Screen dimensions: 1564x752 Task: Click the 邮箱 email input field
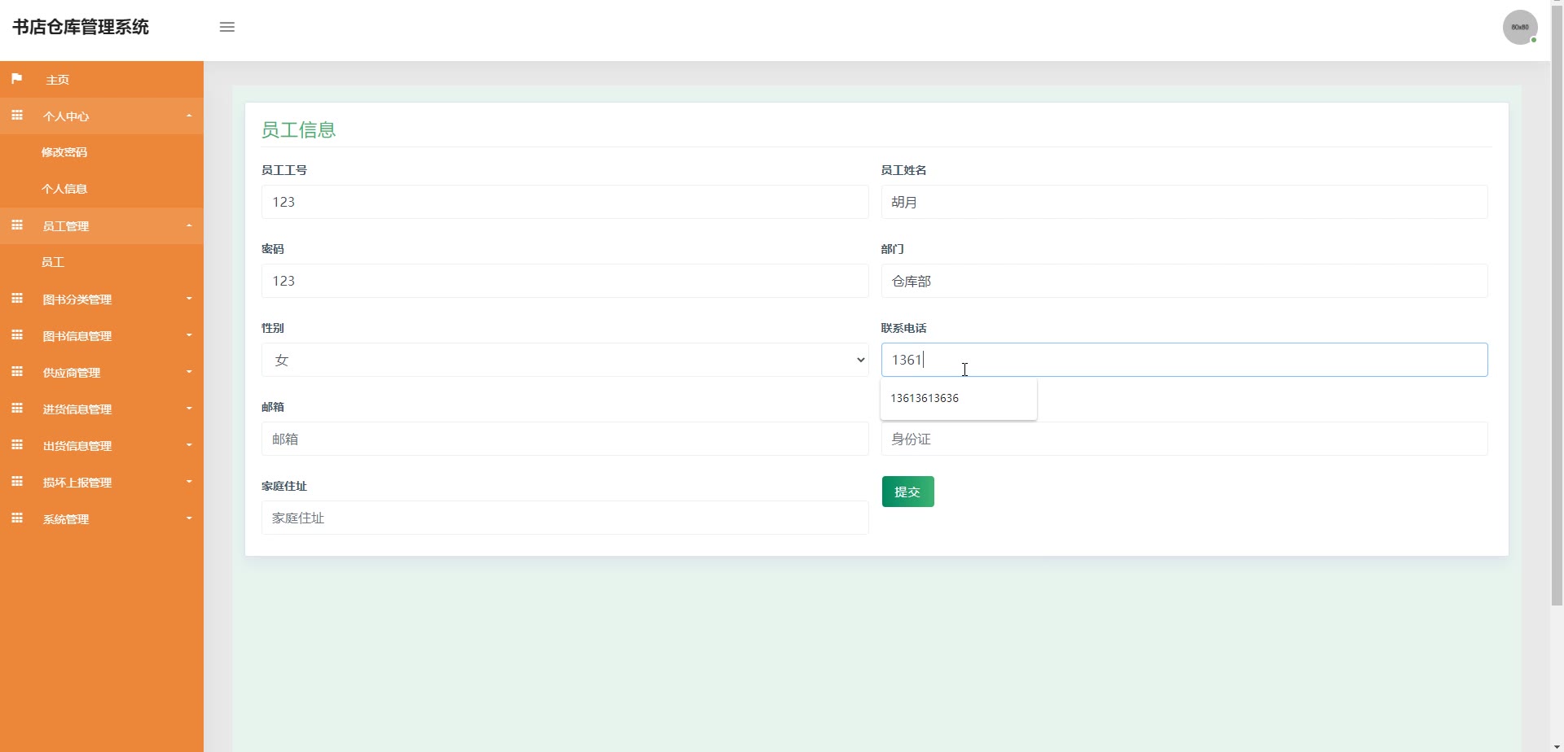(565, 438)
